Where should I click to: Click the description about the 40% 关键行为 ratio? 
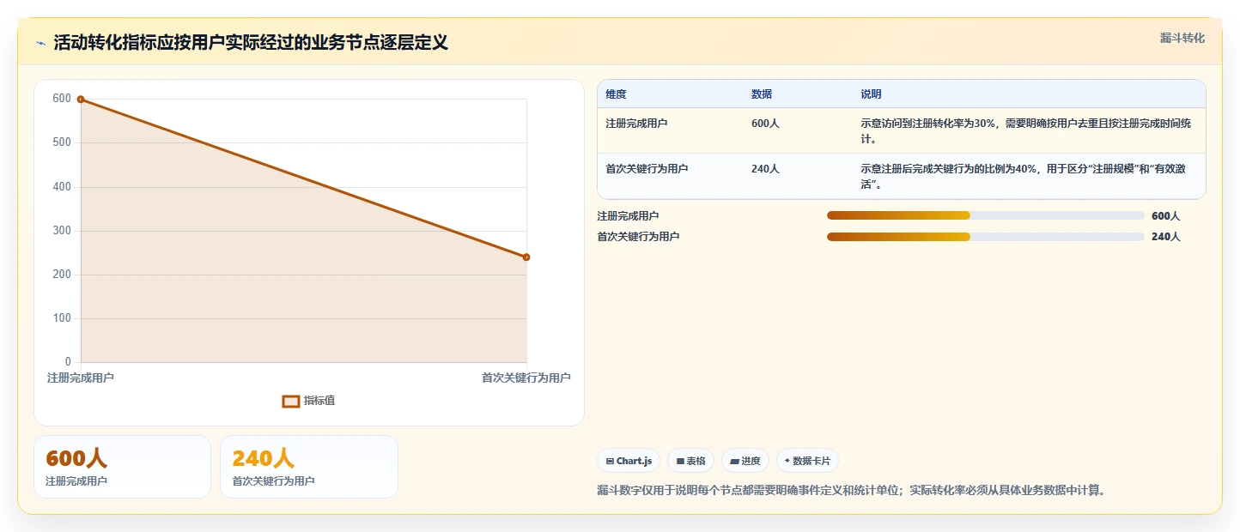(1024, 176)
